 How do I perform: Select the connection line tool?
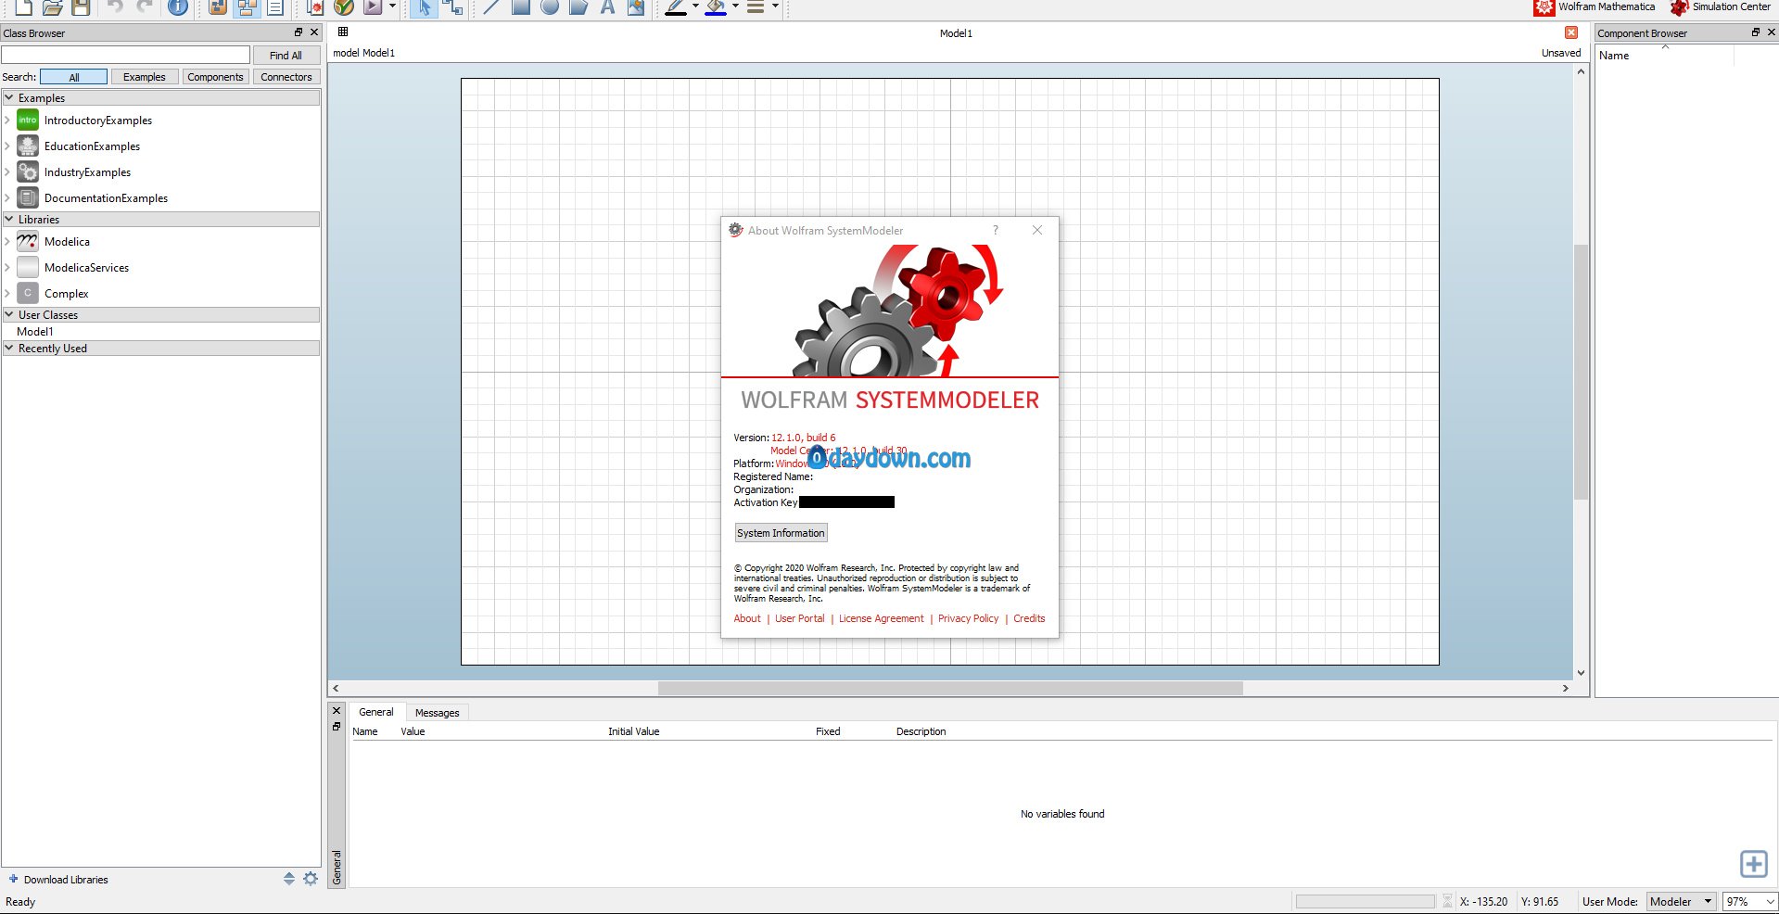(x=453, y=7)
